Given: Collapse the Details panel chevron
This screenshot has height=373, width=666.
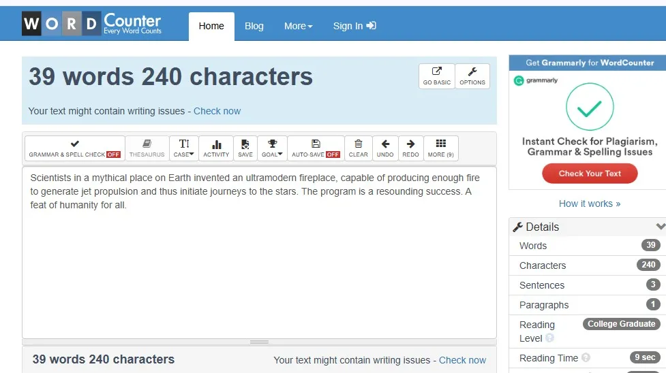Looking at the screenshot, I should (661, 227).
